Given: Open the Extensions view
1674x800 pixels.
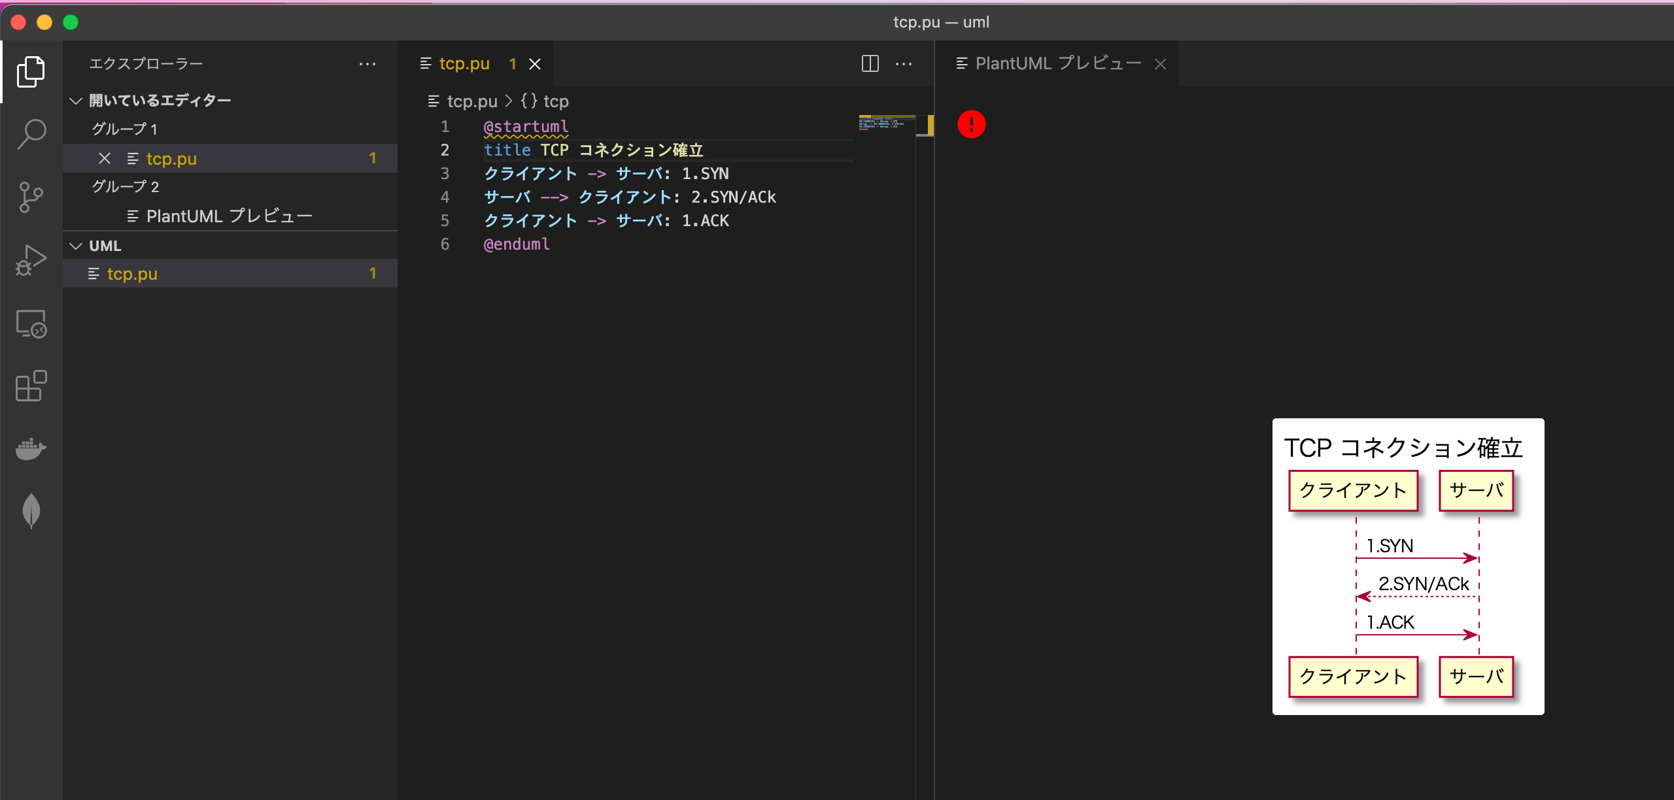Looking at the screenshot, I should 31,386.
